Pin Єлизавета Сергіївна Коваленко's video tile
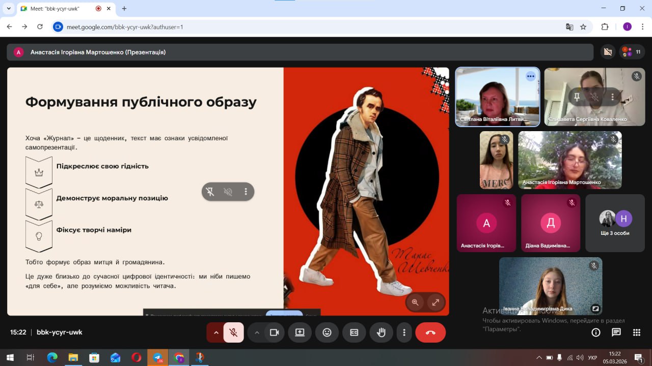Image resolution: width=652 pixels, height=366 pixels. coord(577,97)
